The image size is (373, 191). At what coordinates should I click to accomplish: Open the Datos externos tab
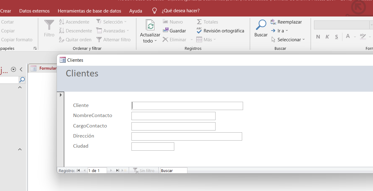[34, 11]
